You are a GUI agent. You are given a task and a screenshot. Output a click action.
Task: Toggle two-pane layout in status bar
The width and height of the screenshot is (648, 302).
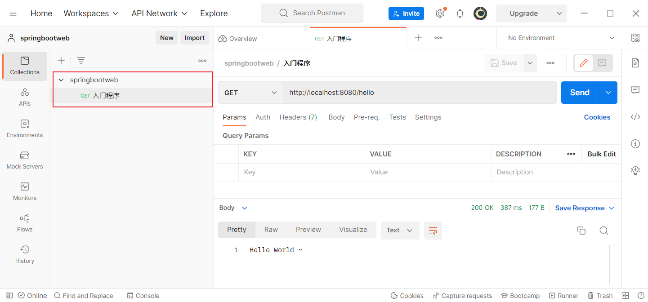[625, 295]
